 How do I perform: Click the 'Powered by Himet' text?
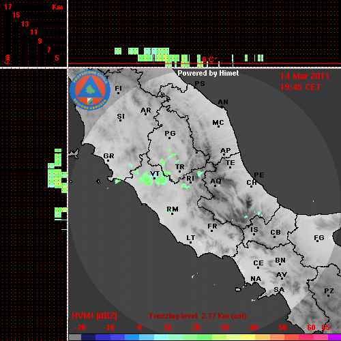(208, 73)
